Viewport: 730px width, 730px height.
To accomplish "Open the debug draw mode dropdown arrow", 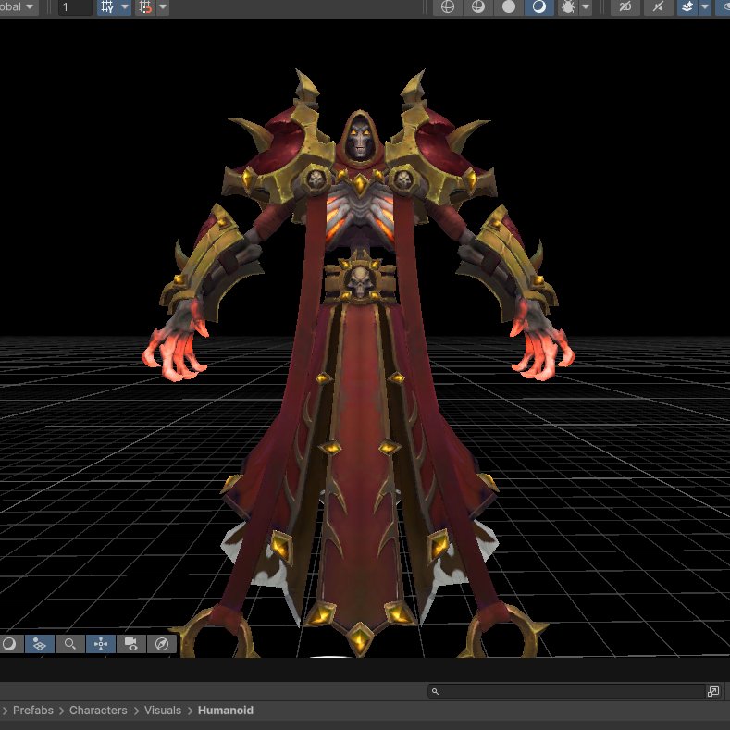I will [587, 7].
